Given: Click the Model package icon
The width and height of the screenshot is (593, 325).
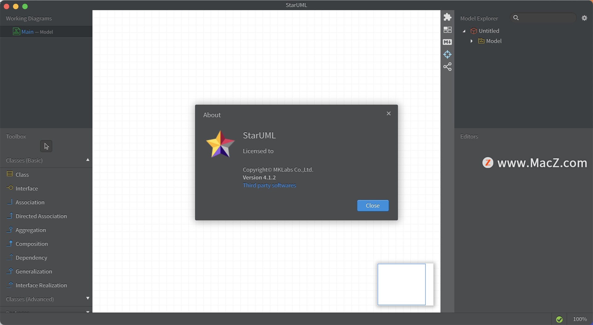Looking at the screenshot, I should point(481,41).
